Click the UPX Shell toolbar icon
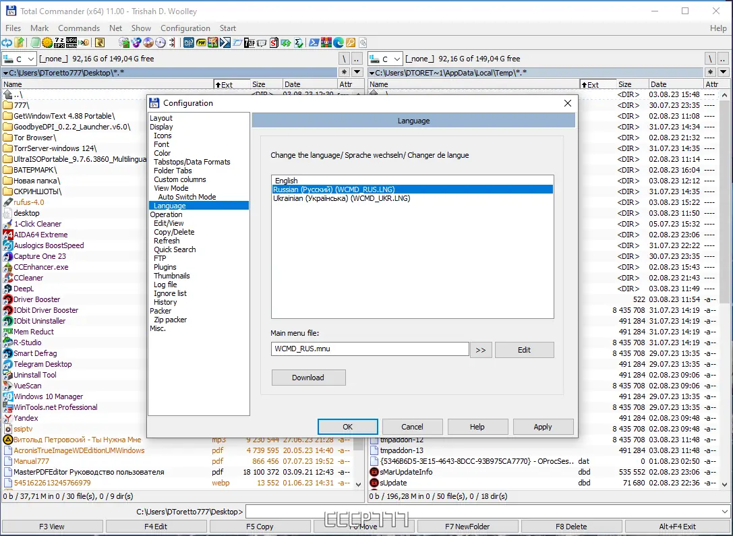This screenshot has height=536, width=733. click(x=71, y=42)
